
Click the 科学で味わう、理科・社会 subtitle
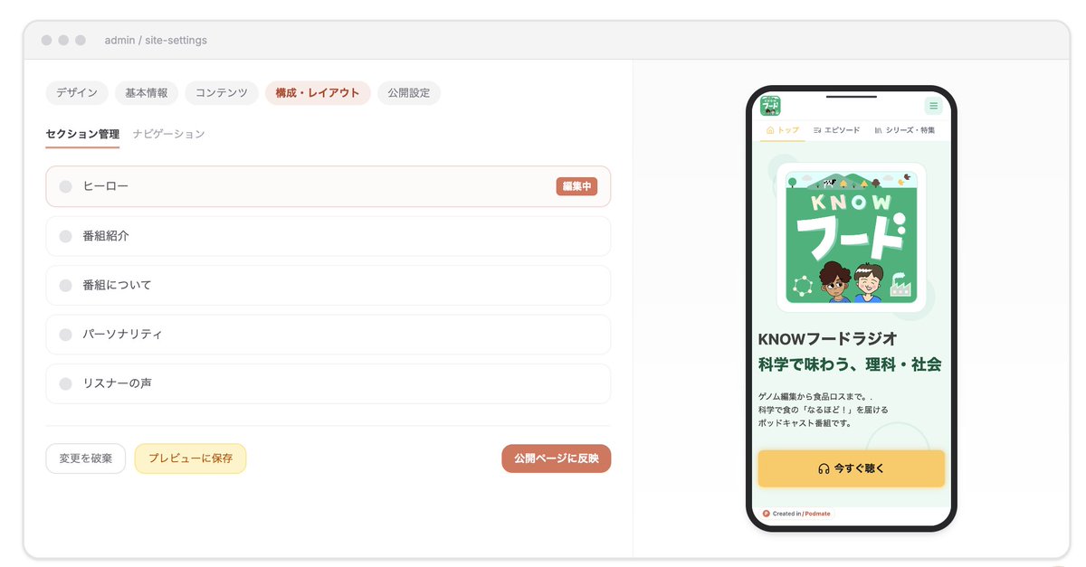850,365
